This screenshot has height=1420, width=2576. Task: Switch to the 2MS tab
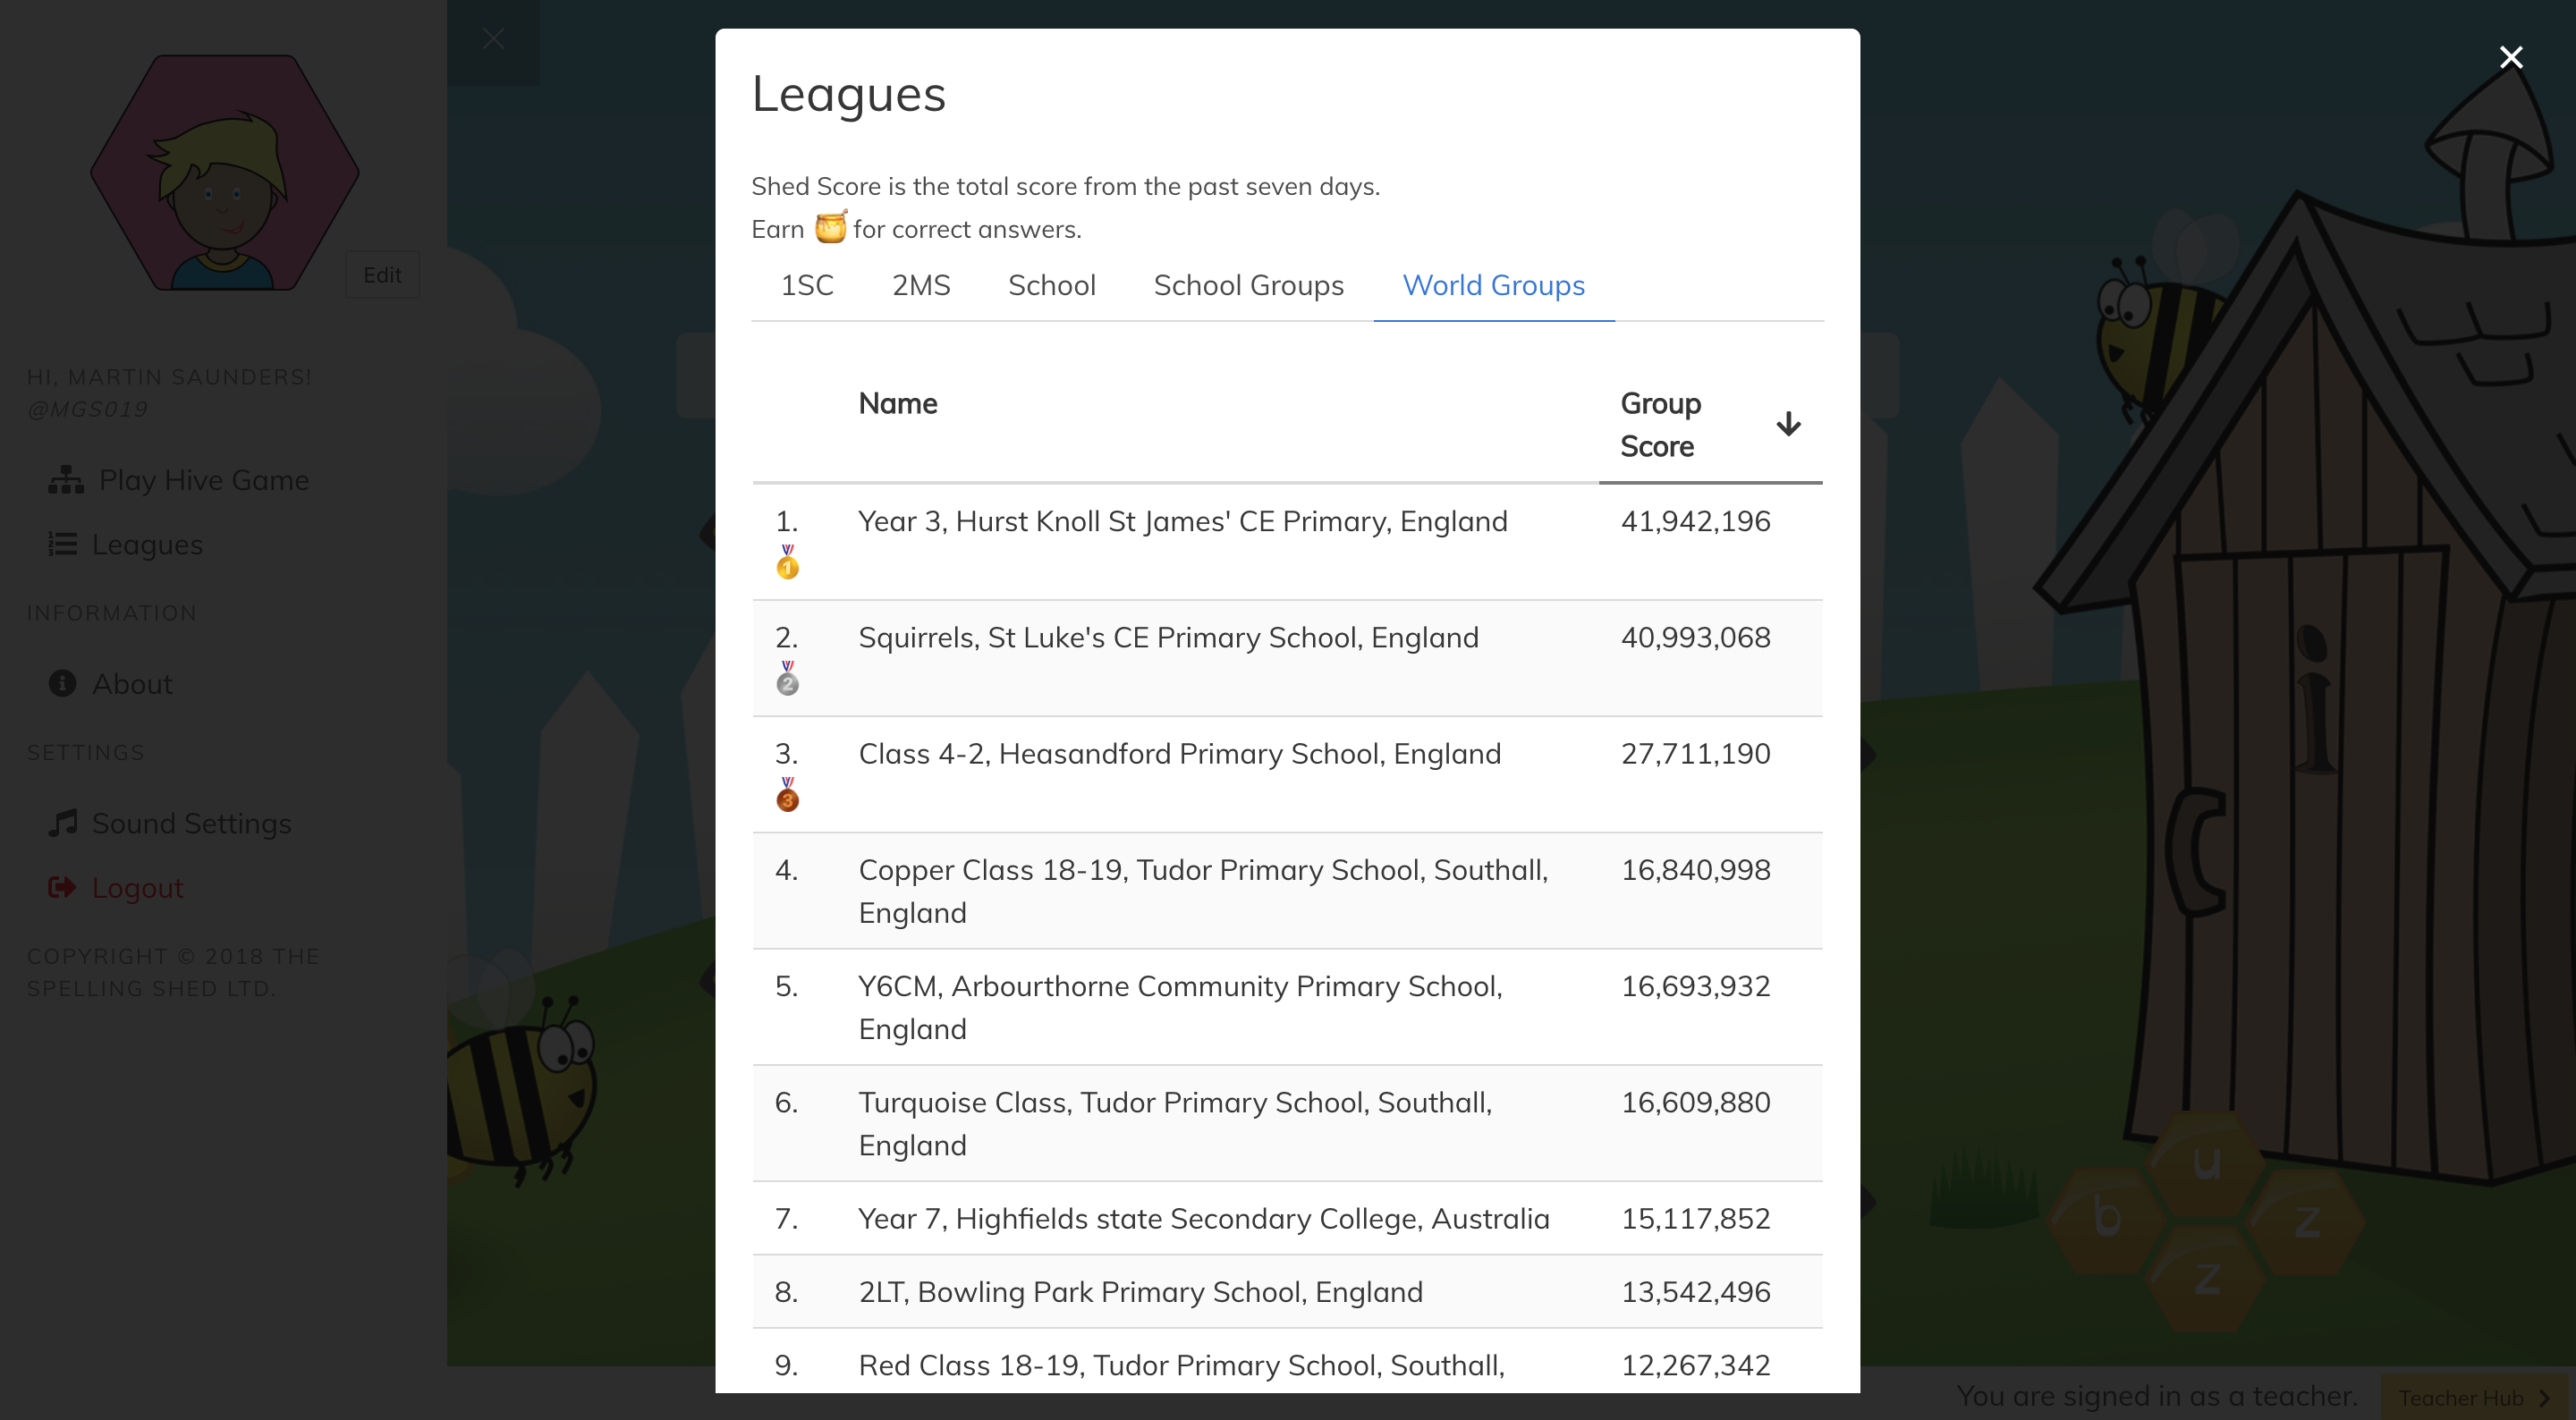920,286
